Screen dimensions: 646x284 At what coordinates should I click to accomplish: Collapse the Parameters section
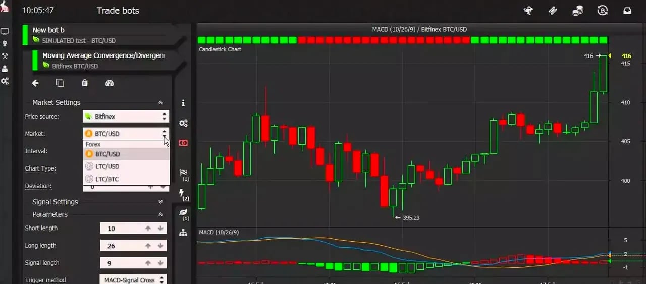(160, 214)
